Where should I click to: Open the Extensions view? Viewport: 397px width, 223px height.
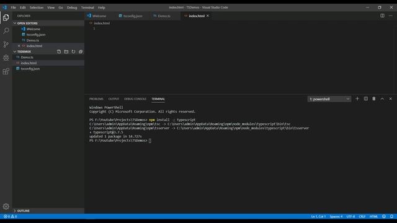6,71
